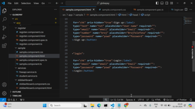Go to line via Ln 12, Col 94
195x109 pixels.
pyautogui.click(x=117, y=100)
